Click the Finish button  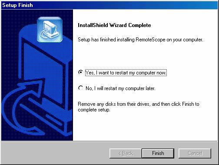[x=158, y=153]
